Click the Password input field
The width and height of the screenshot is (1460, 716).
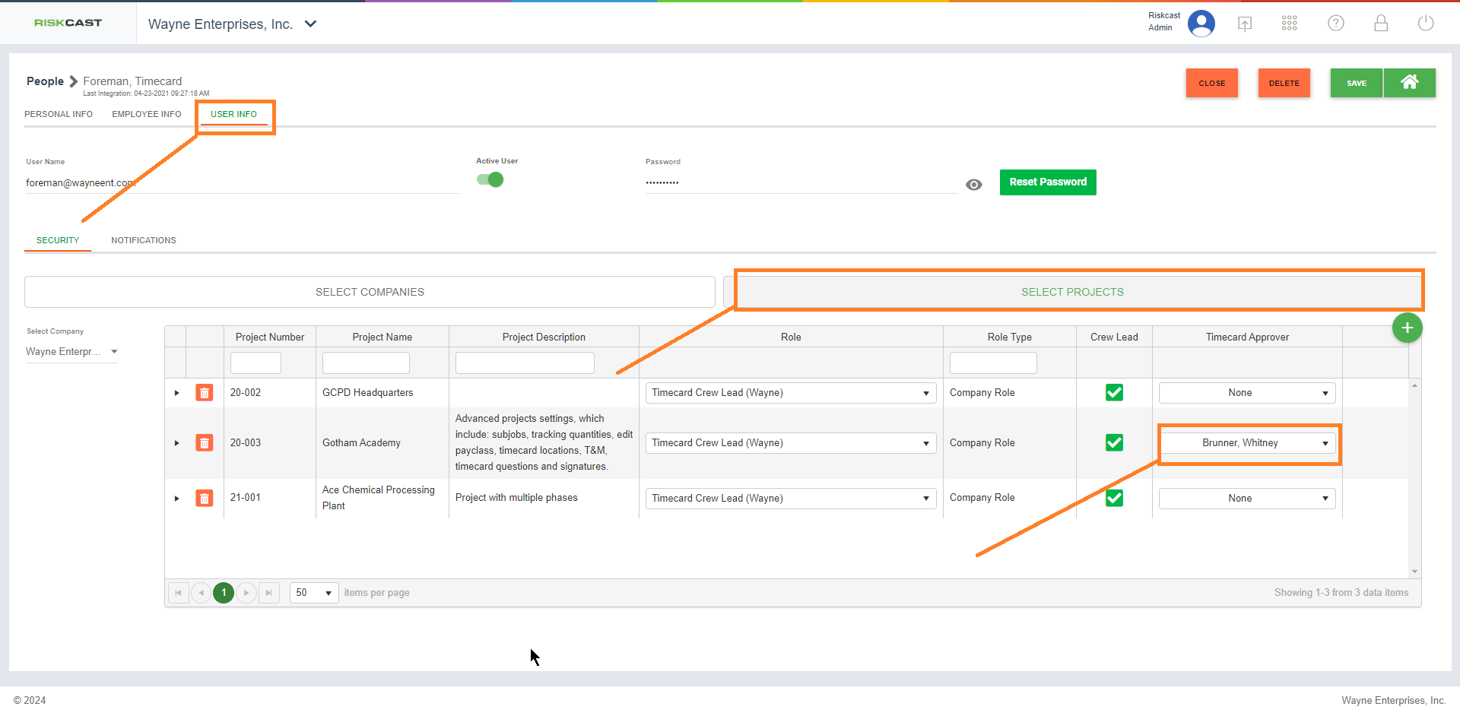click(801, 183)
